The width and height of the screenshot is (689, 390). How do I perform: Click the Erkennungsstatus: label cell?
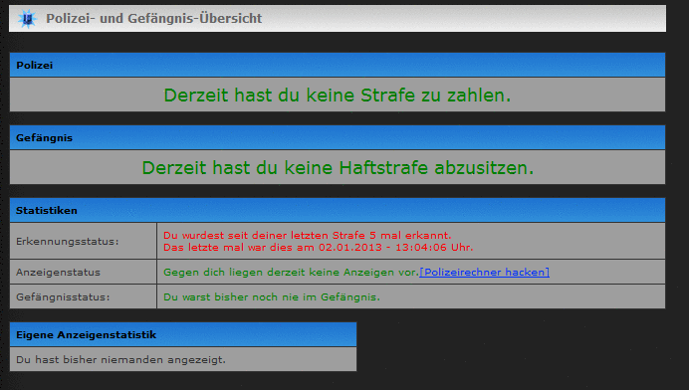[83, 241]
